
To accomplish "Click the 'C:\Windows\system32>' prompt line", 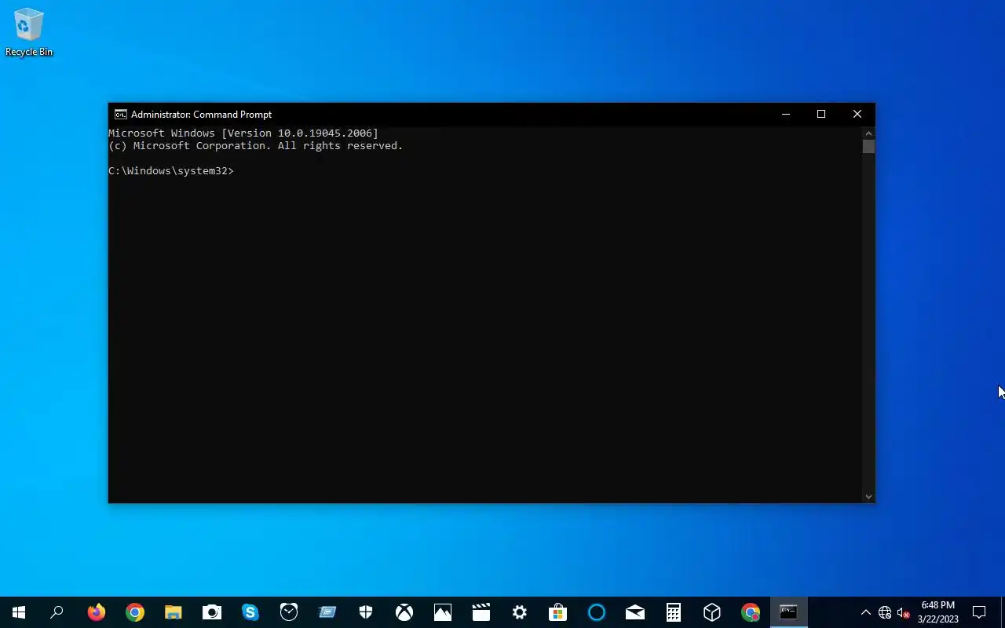I will [171, 171].
